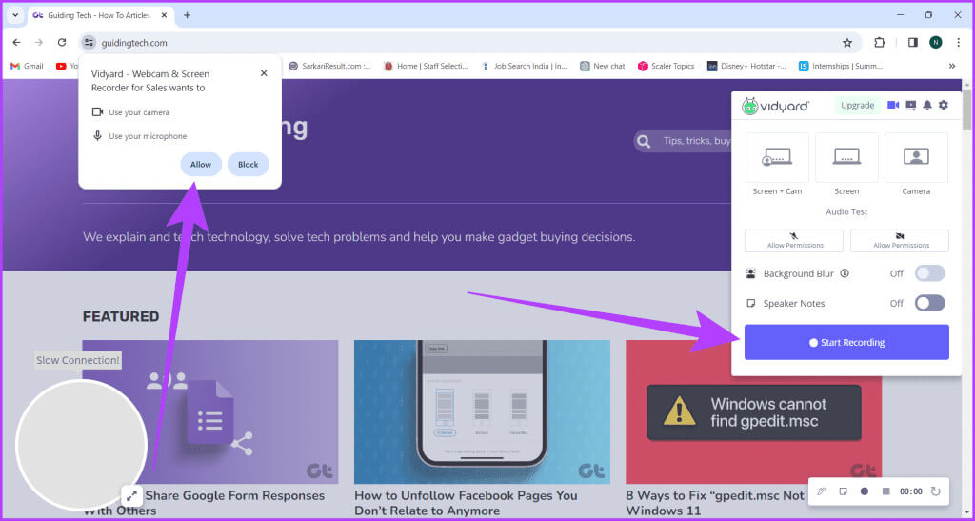This screenshot has height=521, width=975.
Task: Click Audio Test link
Action: click(846, 211)
